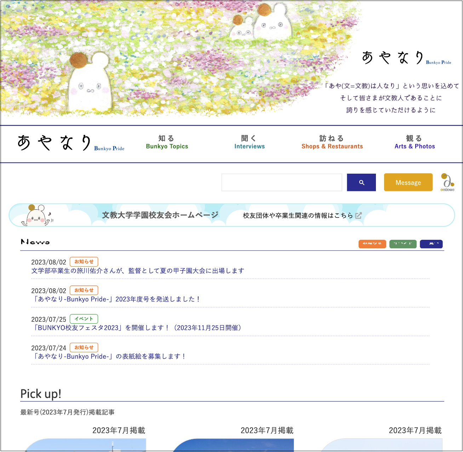Click the yellow Message button
Viewport: 463px width, 452px height.
(x=408, y=182)
